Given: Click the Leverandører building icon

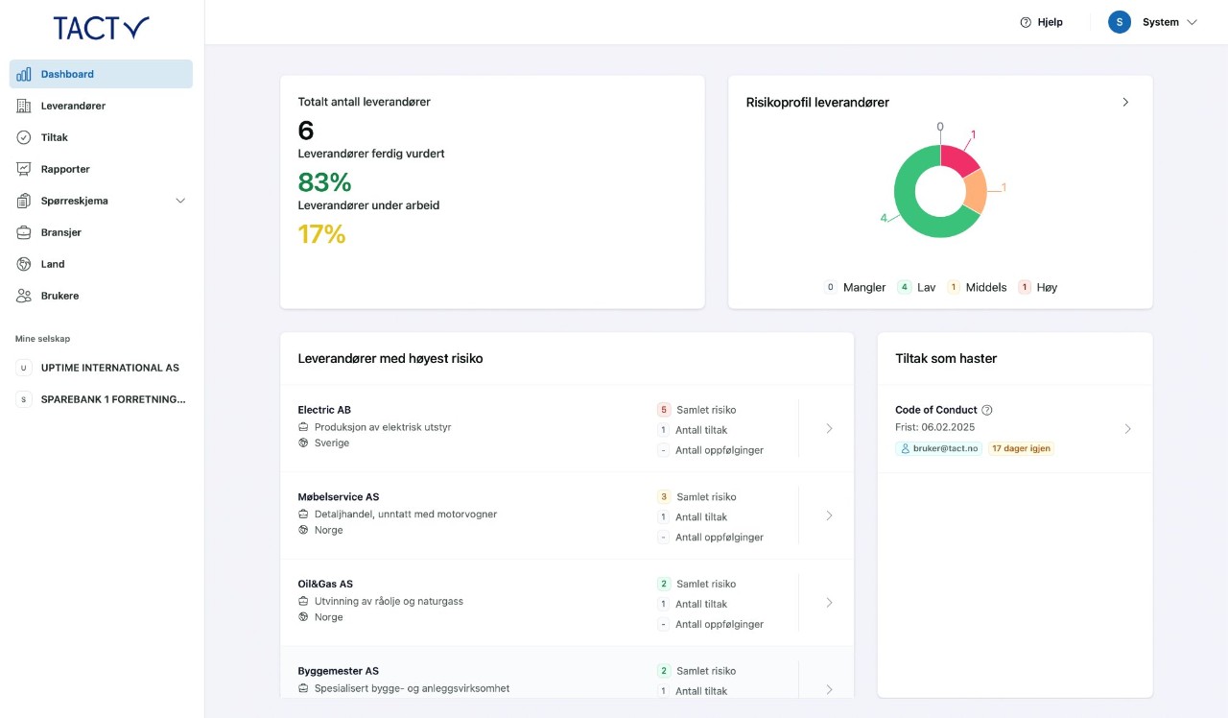Looking at the screenshot, I should (24, 106).
